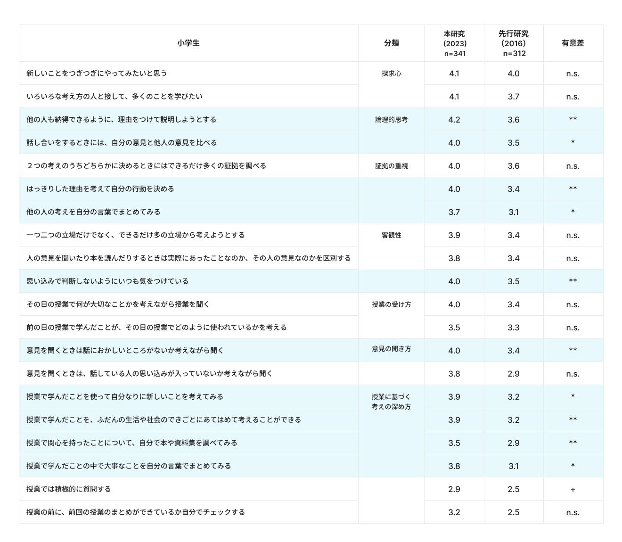Select ** mark in 思い込みで判断しない row
This screenshot has height=542, width=622.
pos(573,281)
